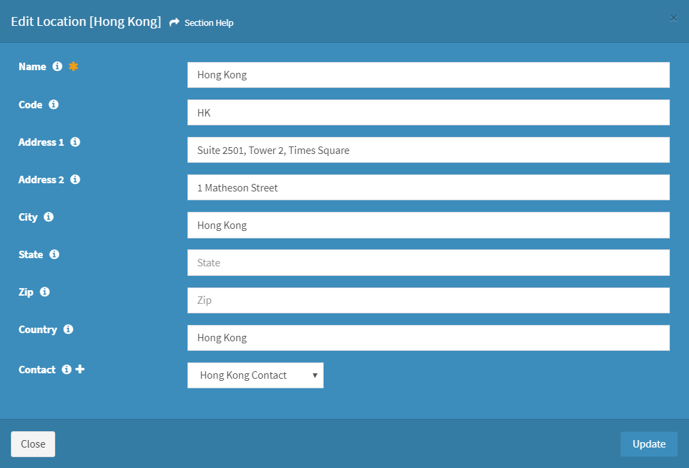Click the Update button
This screenshot has width=689, height=468.
coord(648,443)
